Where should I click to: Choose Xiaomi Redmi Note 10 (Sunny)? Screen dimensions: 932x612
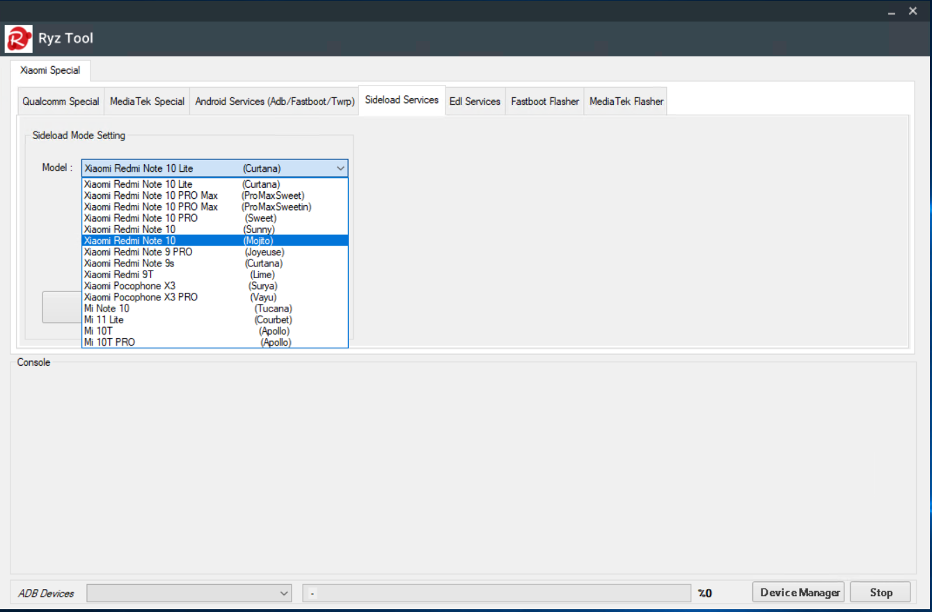(215, 229)
